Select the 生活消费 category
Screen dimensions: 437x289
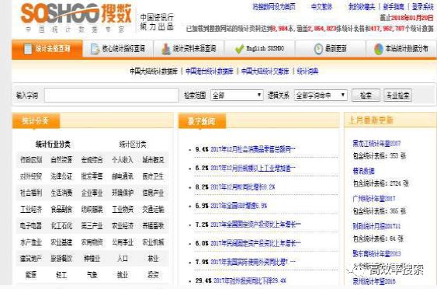point(61,193)
